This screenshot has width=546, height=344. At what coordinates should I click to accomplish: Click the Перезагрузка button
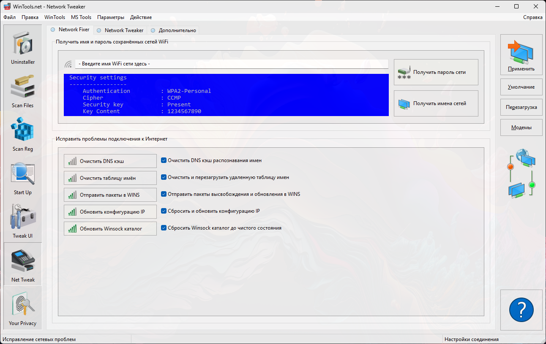coord(521,107)
